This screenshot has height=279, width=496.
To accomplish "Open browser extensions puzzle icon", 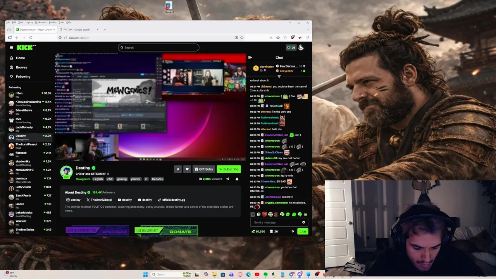I will [285, 38].
